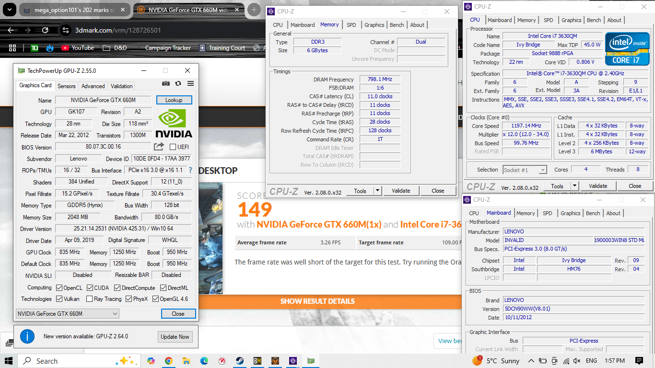Screen dimensions: 655x368
Task: Toggle the DirectML checkbox
Action: (164, 288)
